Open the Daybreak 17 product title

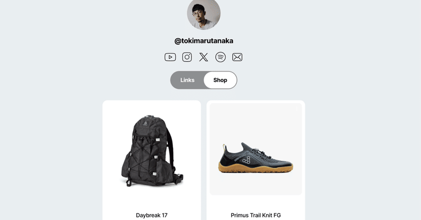[152, 215]
